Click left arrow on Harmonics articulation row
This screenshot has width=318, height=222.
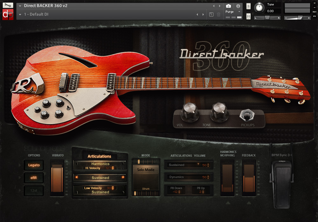[x=76, y=164]
